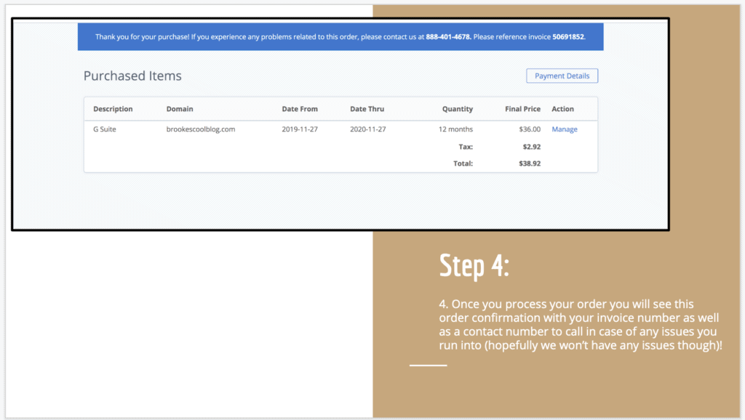Click the $36.00 final price value
Image resolution: width=745 pixels, height=420 pixels.
tap(529, 129)
